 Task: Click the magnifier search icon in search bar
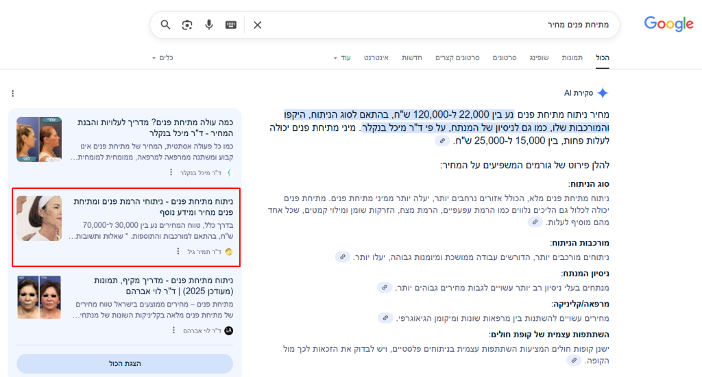165,25
